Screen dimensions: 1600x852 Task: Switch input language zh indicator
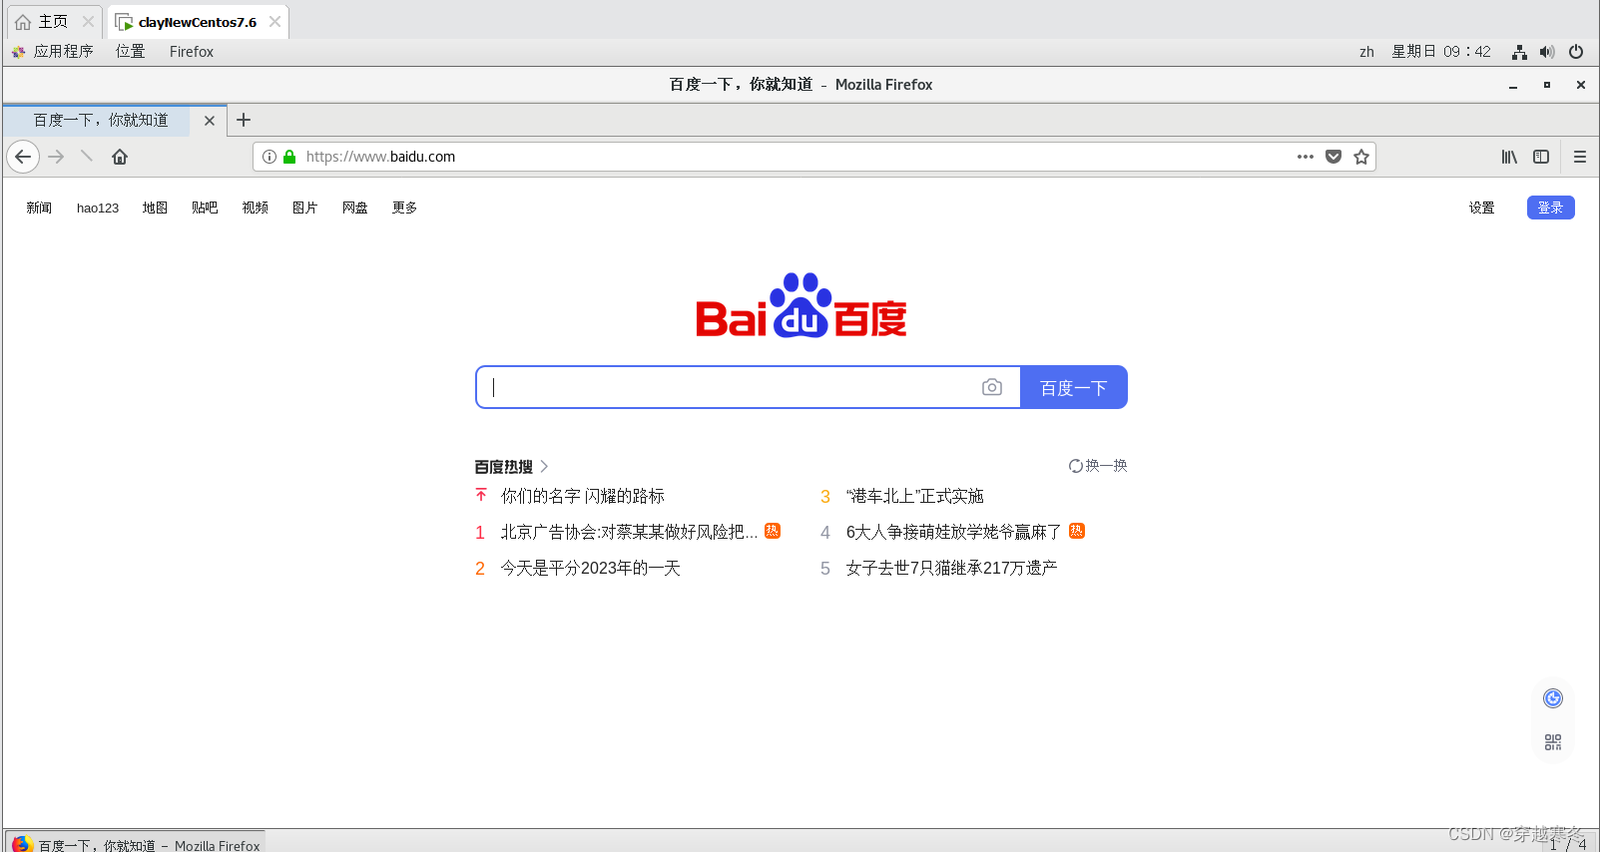tap(1366, 52)
